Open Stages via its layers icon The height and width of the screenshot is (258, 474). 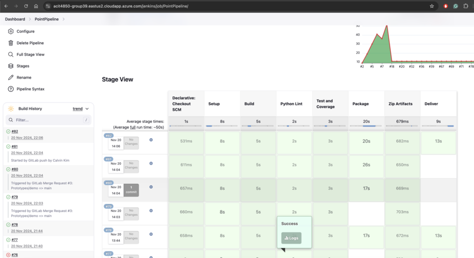[11, 66]
